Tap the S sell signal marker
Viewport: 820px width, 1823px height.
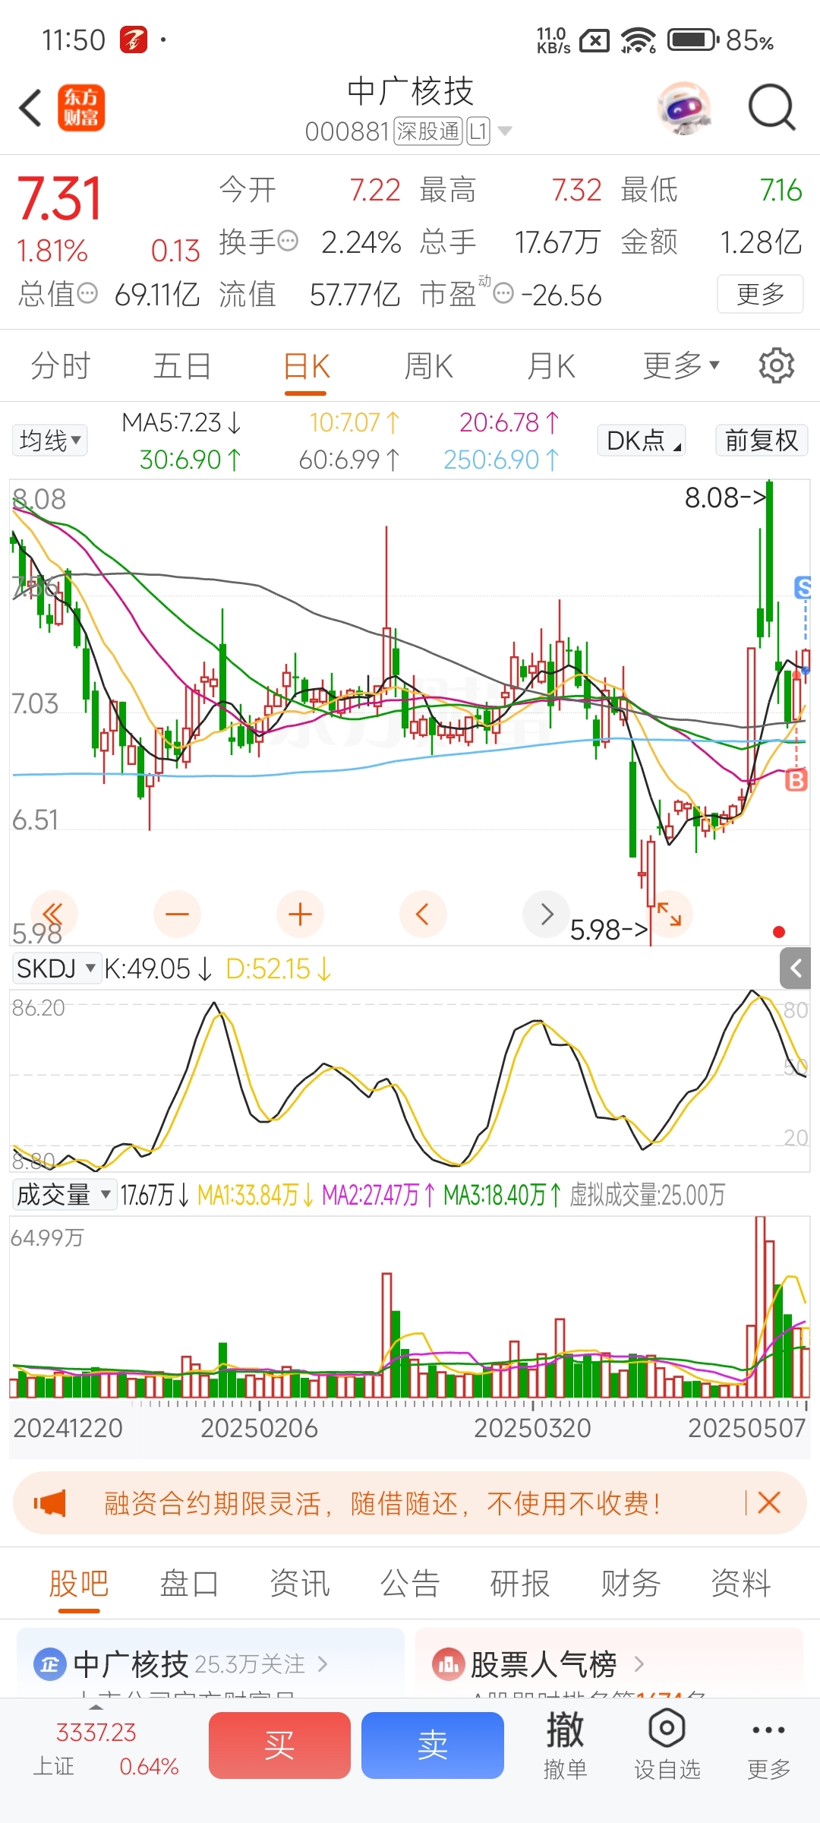803,587
